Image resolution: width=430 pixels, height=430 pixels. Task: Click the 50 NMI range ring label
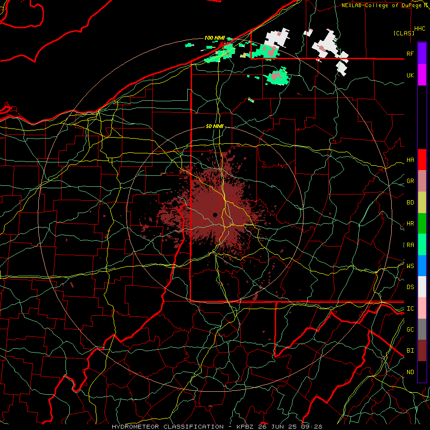215,126
